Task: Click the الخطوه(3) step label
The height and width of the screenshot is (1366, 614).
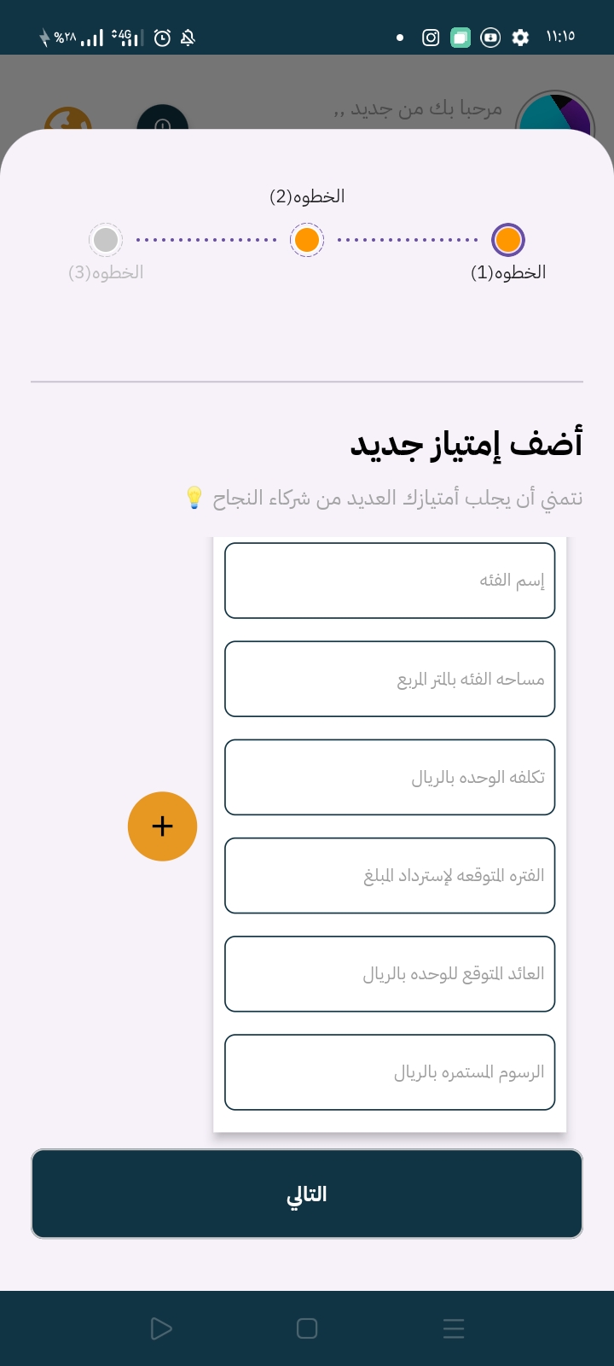Action: tap(106, 272)
